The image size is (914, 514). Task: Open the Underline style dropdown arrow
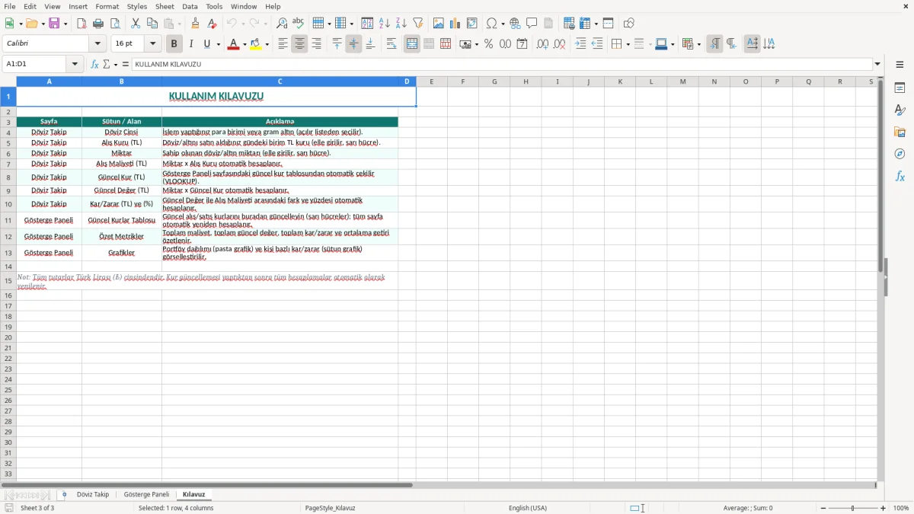[x=218, y=44]
